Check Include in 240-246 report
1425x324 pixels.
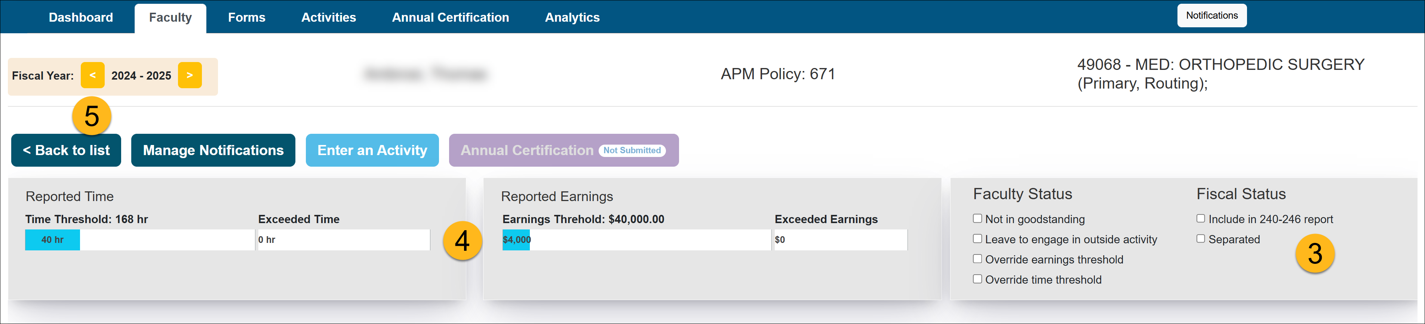1200,219
